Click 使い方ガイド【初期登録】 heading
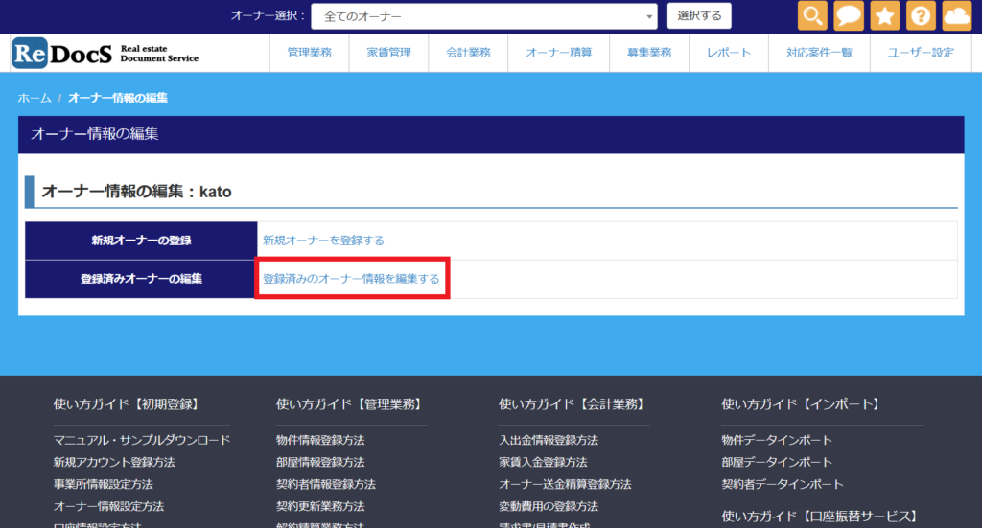Viewport: 982px width, 528px height. [128, 404]
